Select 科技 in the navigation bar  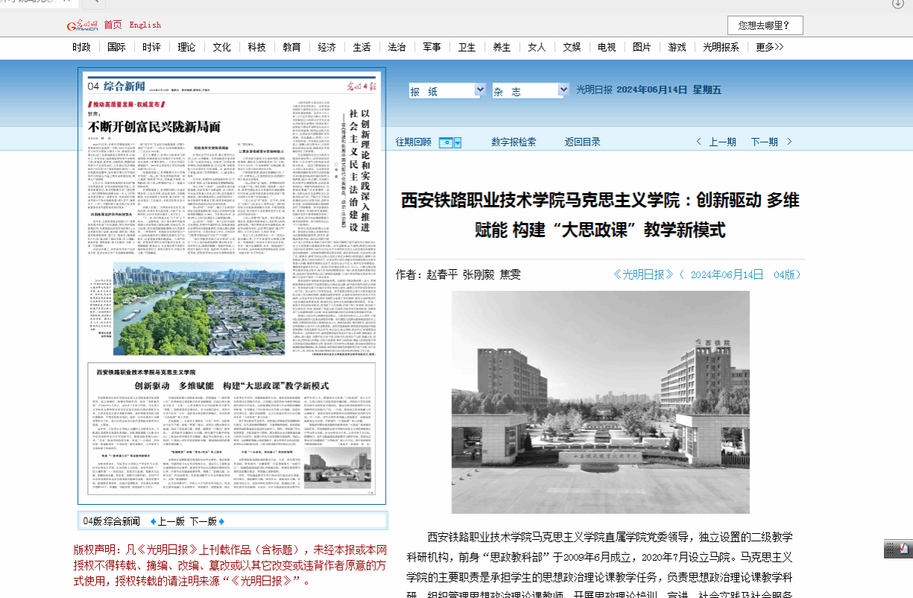(257, 47)
